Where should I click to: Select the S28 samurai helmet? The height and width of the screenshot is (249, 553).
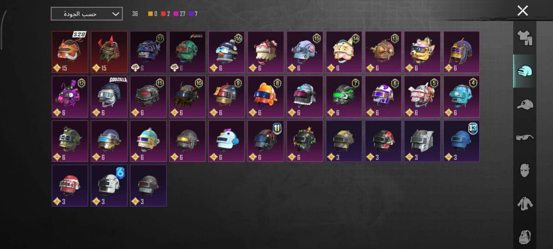70,52
